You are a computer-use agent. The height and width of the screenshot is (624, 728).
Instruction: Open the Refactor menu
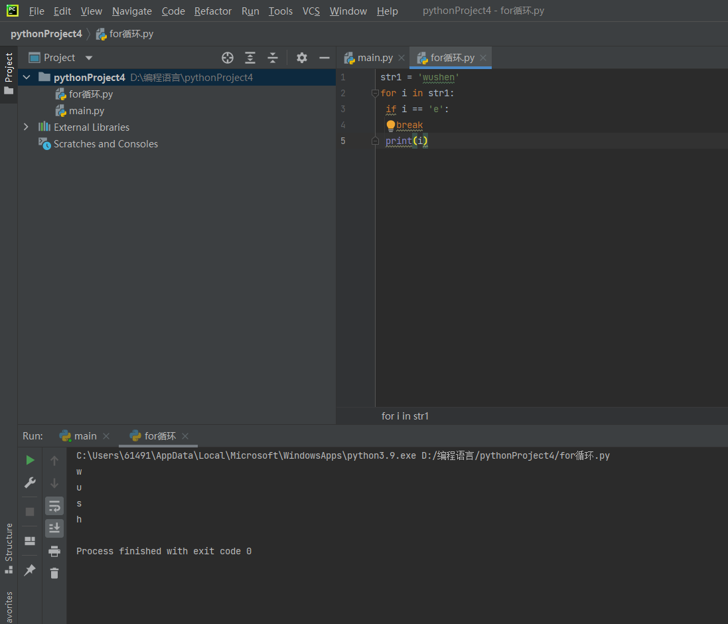212,11
